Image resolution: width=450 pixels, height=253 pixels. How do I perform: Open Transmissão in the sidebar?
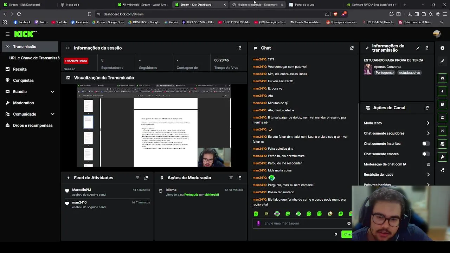pyautogui.click(x=30, y=47)
